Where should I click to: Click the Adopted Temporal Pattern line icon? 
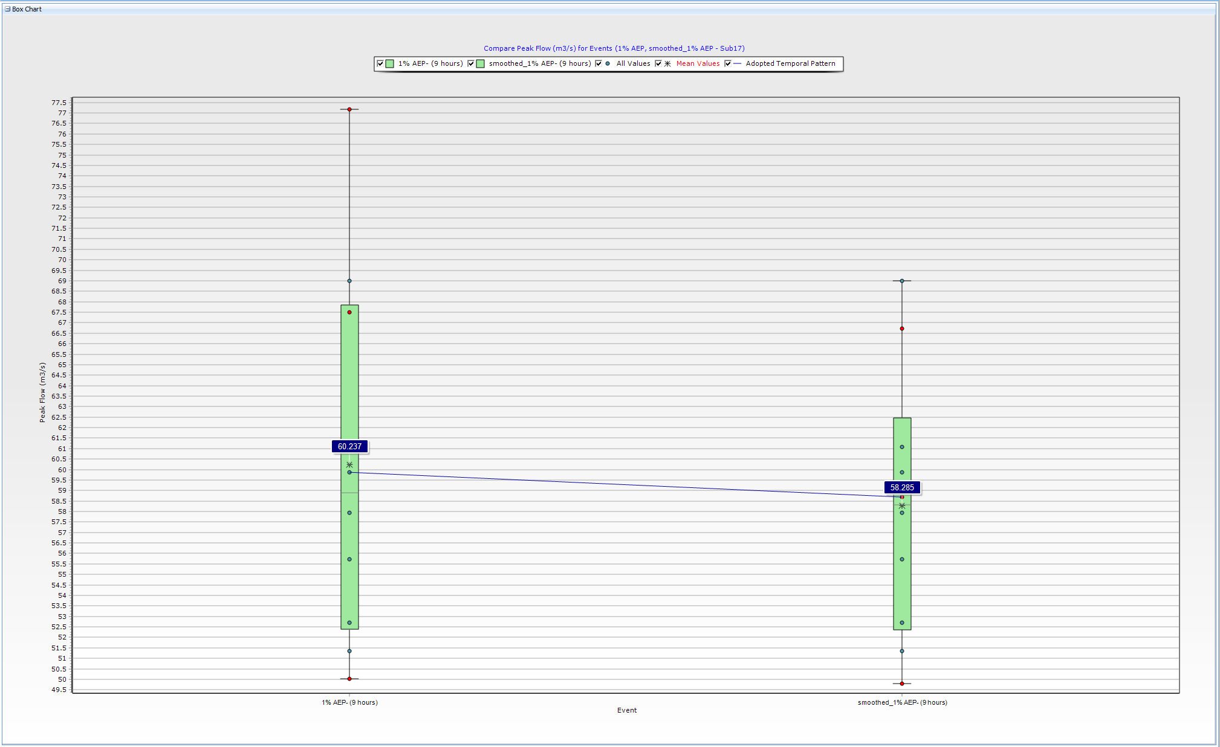click(x=738, y=63)
